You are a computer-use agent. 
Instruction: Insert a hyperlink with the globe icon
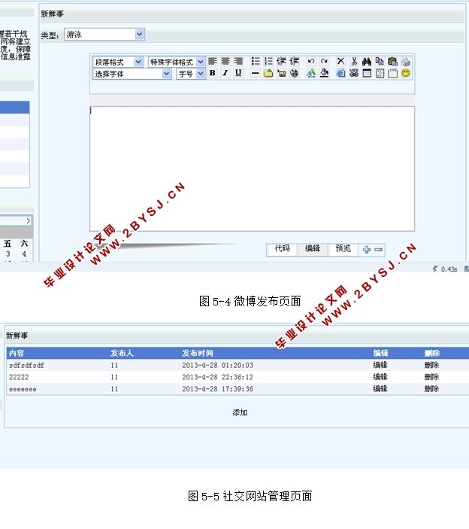pyautogui.click(x=341, y=73)
